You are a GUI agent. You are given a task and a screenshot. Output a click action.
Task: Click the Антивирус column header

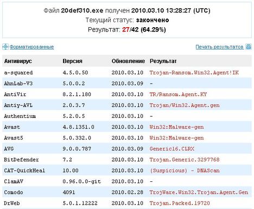pos(18,61)
